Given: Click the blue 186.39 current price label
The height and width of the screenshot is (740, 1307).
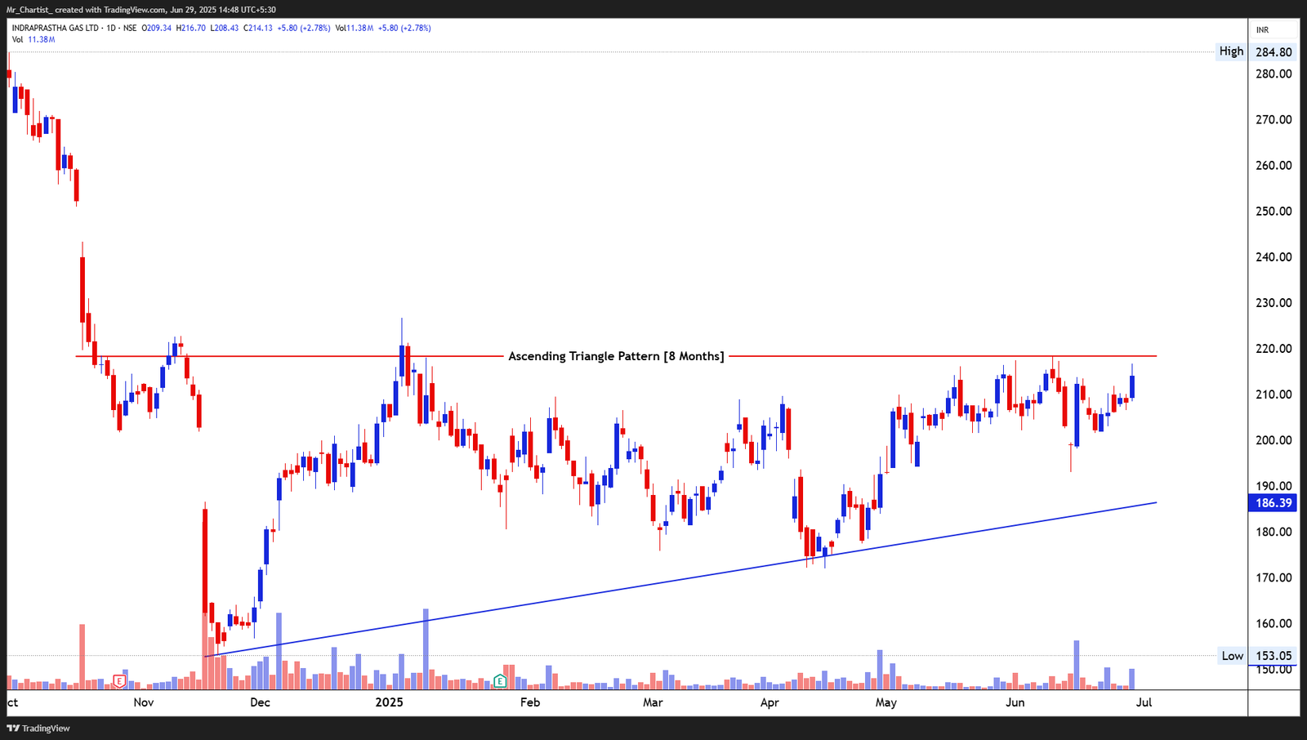Looking at the screenshot, I should click(1271, 503).
